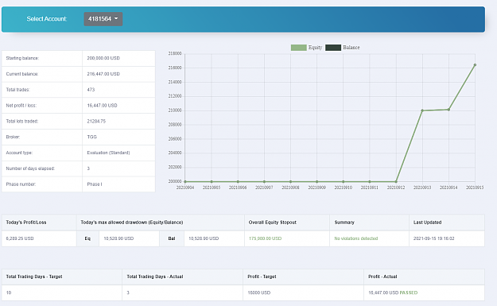The height and width of the screenshot is (306, 497).
Task: Toggle the Equity legend swatch
Action: tap(298, 48)
